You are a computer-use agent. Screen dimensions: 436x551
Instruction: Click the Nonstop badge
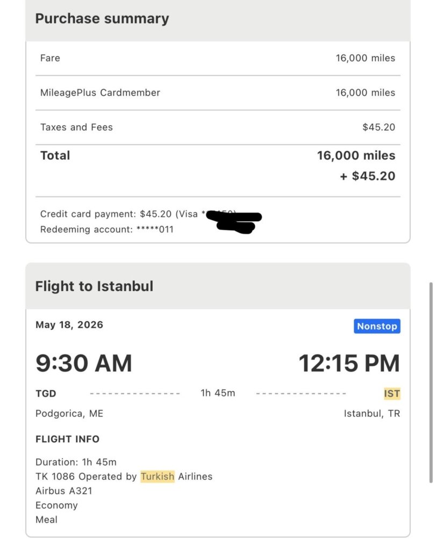[x=377, y=326]
